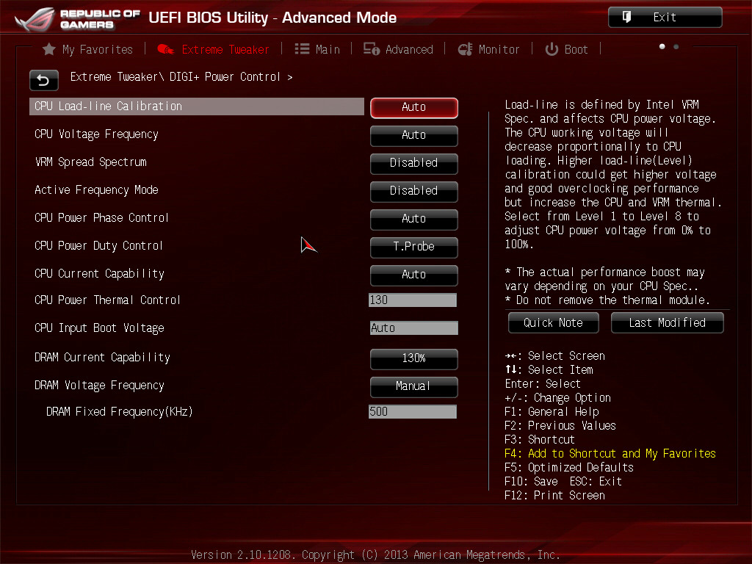
Task: Open the Monitor tab
Action: pos(488,49)
